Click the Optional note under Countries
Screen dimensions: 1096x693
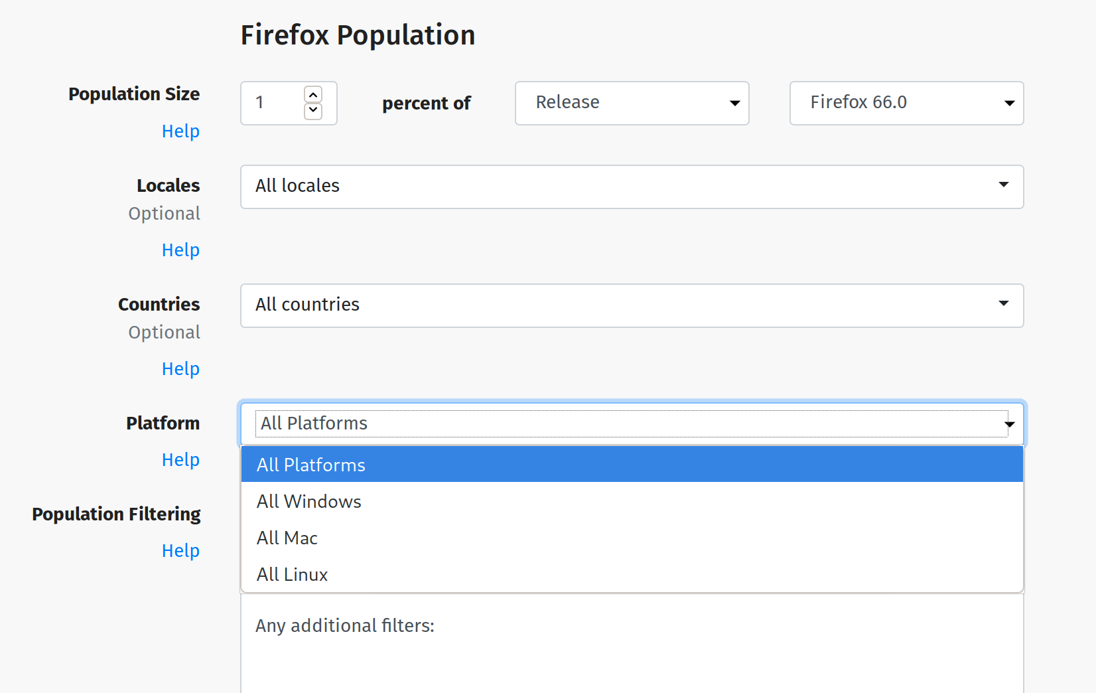tap(165, 333)
